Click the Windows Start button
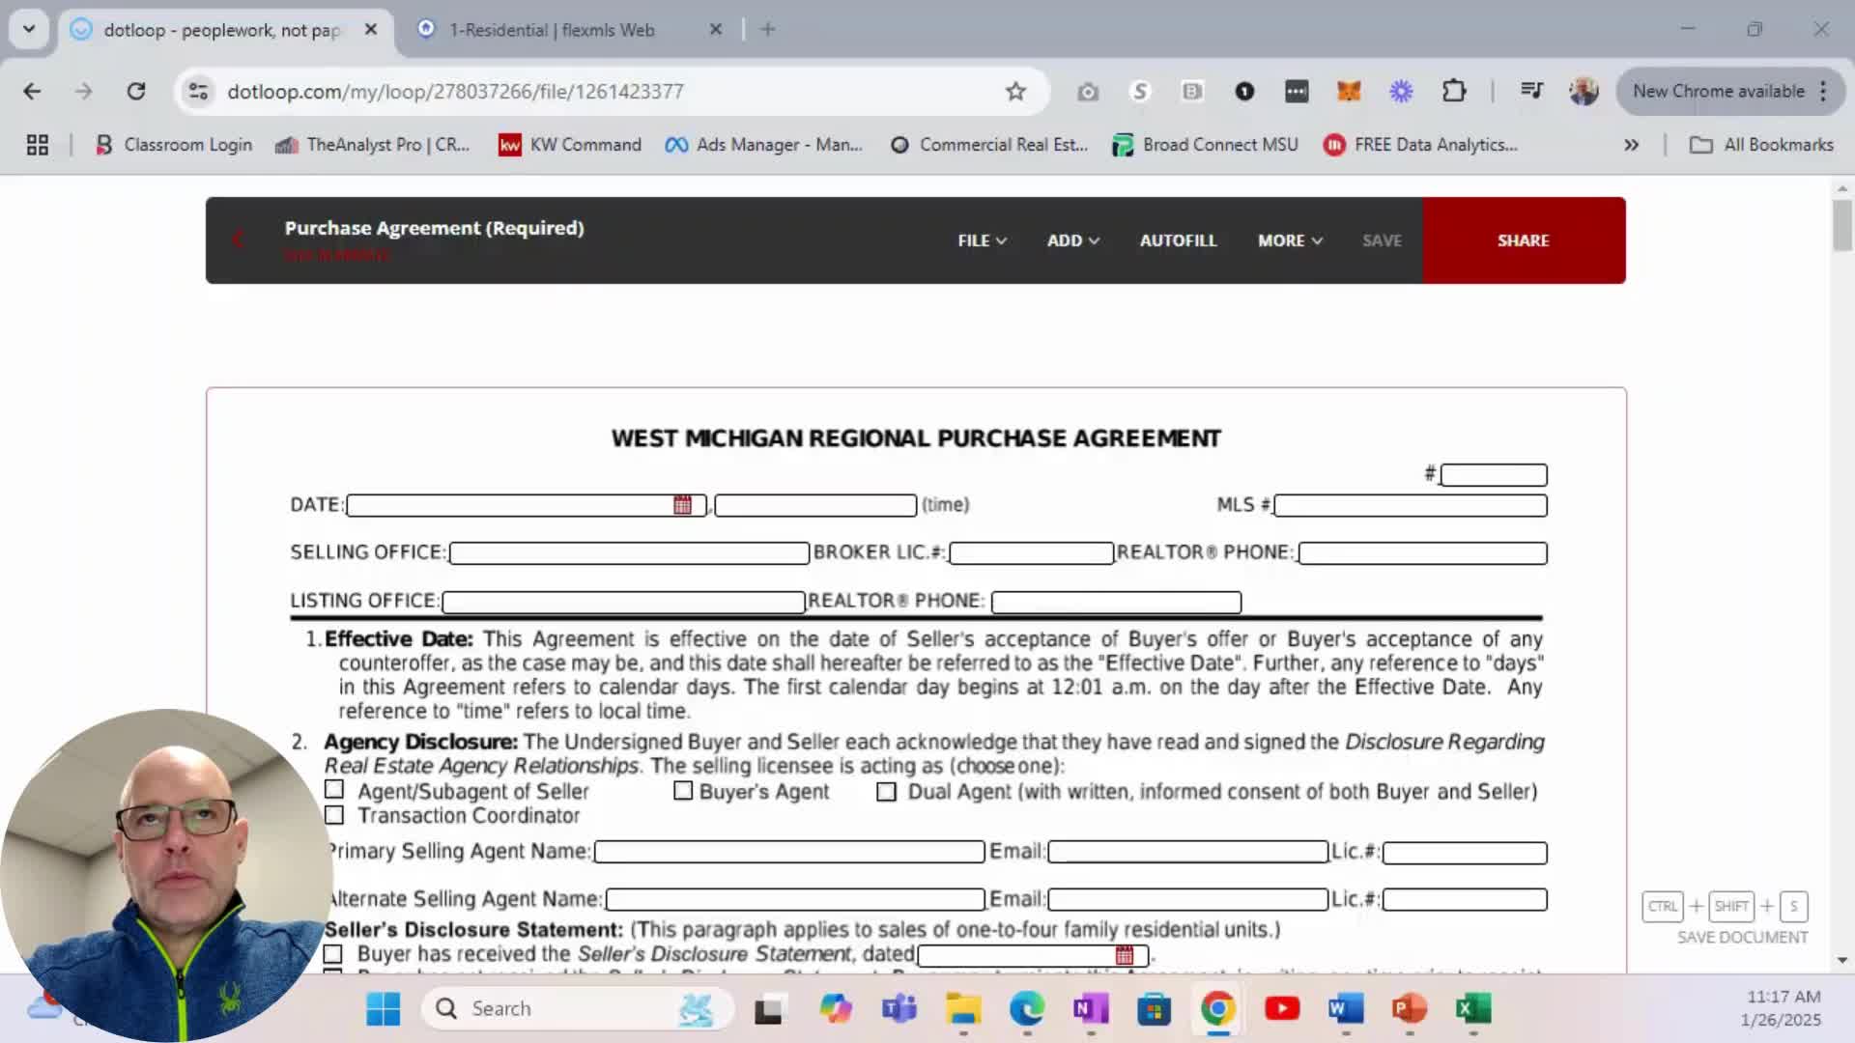The image size is (1855, 1043). click(x=384, y=1009)
